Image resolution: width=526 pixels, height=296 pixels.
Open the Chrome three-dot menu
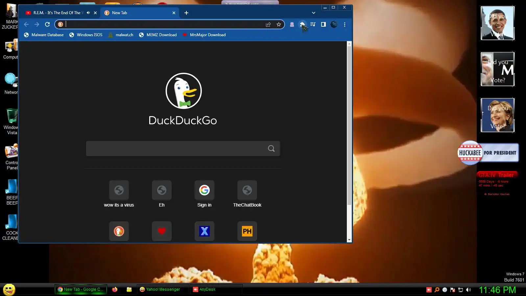point(345,24)
